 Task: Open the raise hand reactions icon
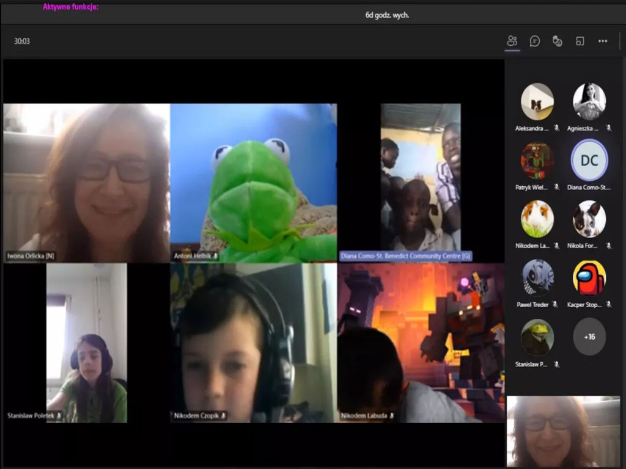557,41
